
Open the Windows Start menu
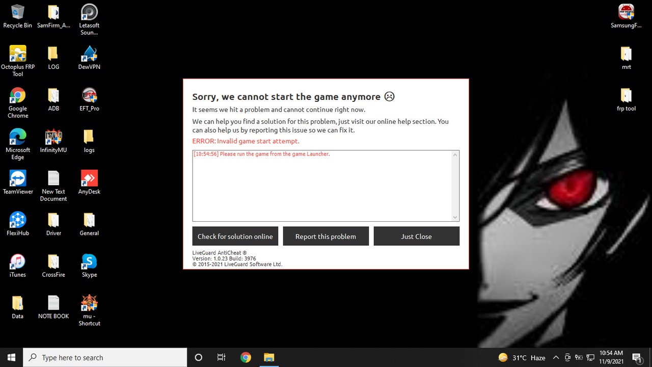pyautogui.click(x=12, y=357)
